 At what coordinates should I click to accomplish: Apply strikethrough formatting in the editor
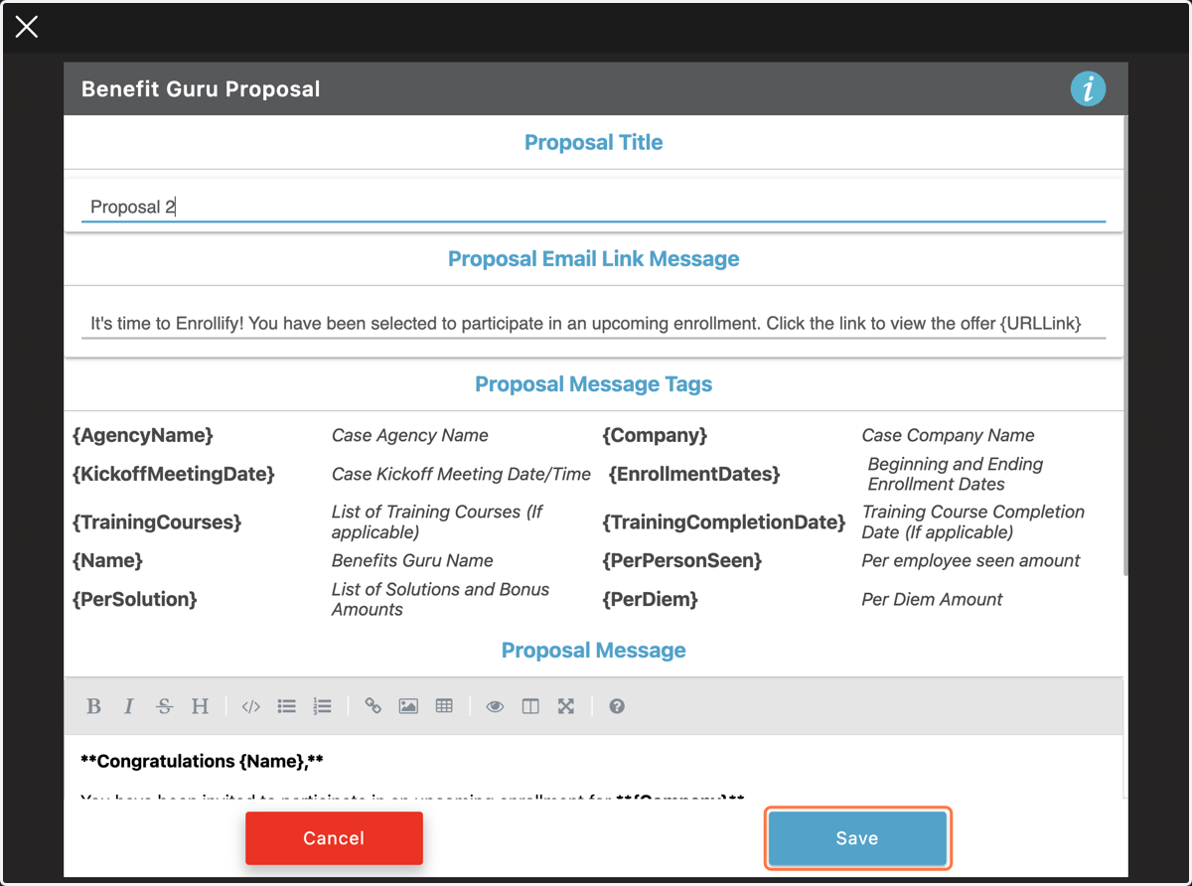point(164,706)
